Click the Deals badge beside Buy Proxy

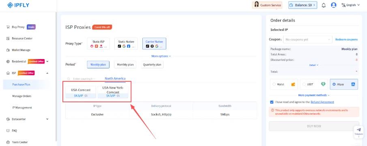click(x=31, y=27)
